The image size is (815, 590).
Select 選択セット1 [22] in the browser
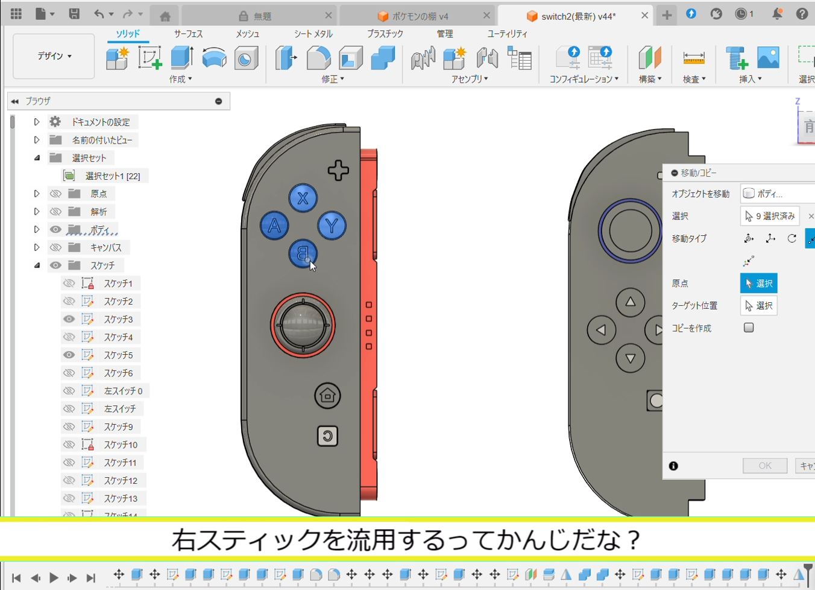113,176
